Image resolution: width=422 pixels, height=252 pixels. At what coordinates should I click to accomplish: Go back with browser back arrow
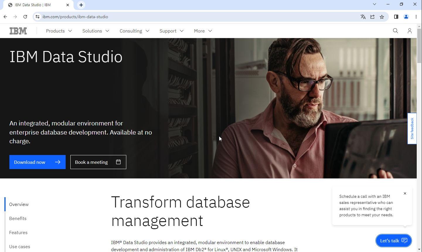click(5, 17)
